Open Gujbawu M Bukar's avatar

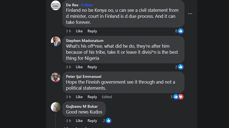[x=56, y=107]
